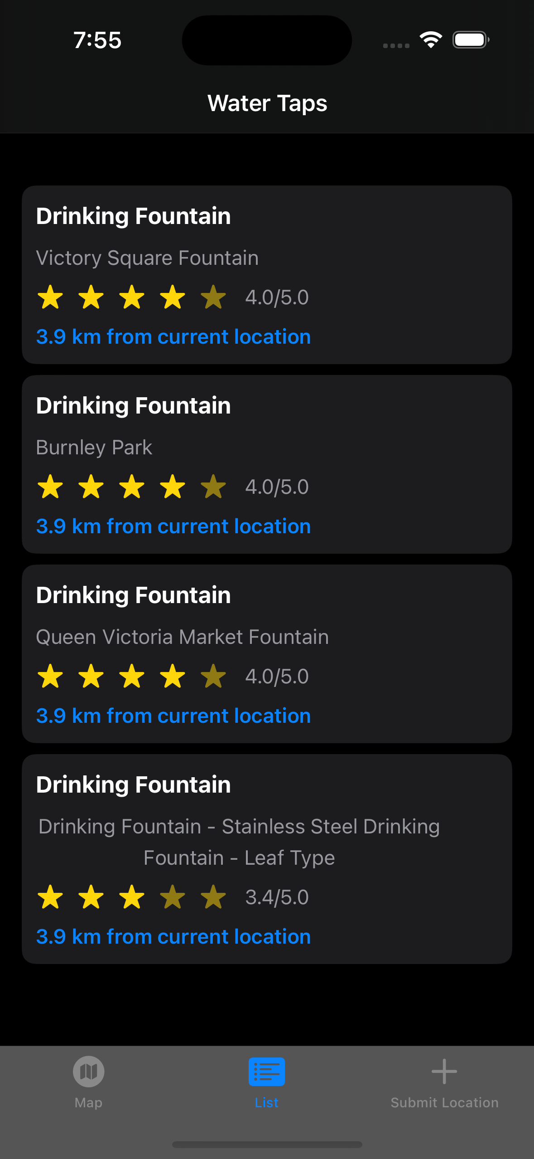The height and width of the screenshot is (1159, 534).
Task: Switch to Submit Location tab label
Action: 444,1103
